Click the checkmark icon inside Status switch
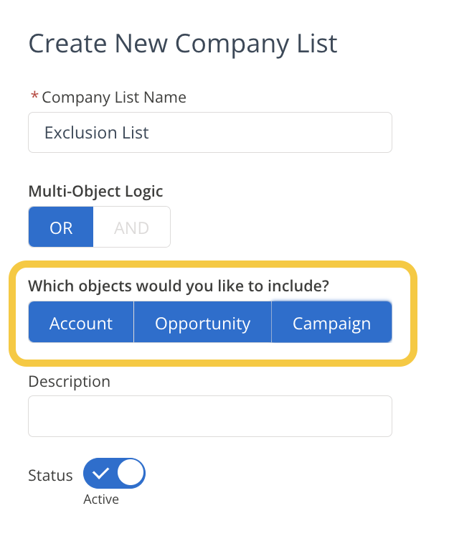 [100, 474]
